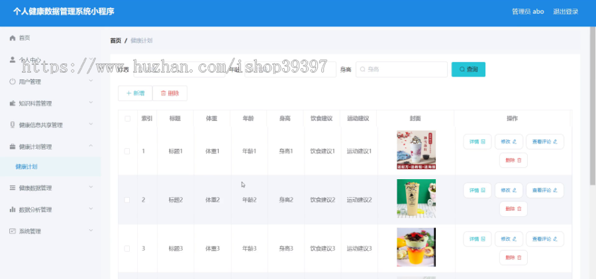Click the cell 运动建议2
The width and height of the screenshot is (596, 279).
[x=359, y=200]
